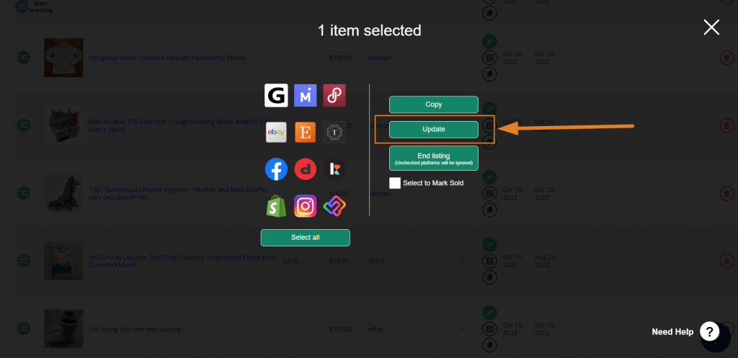Click crosslist icon for test text spacing row
Image resolution: width=738 pixels, height=358 pixels.
[x=24, y=329]
